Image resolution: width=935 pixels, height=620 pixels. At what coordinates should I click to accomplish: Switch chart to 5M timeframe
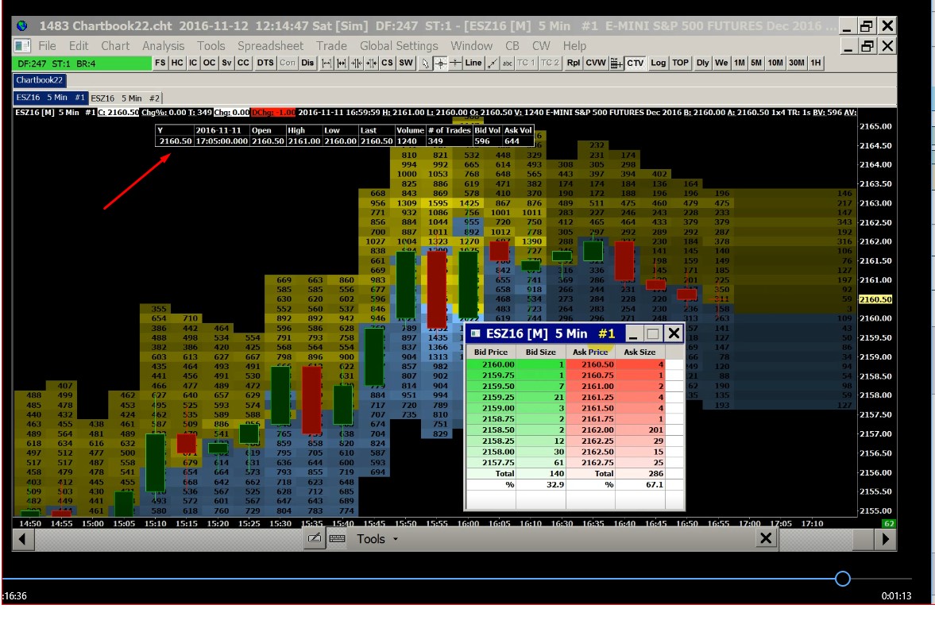756,64
